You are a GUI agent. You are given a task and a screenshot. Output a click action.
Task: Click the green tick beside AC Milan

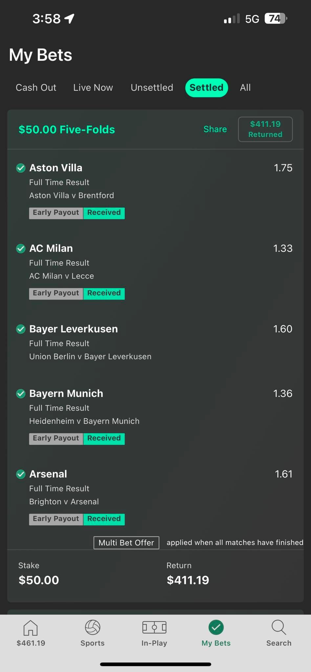pos(21,248)
